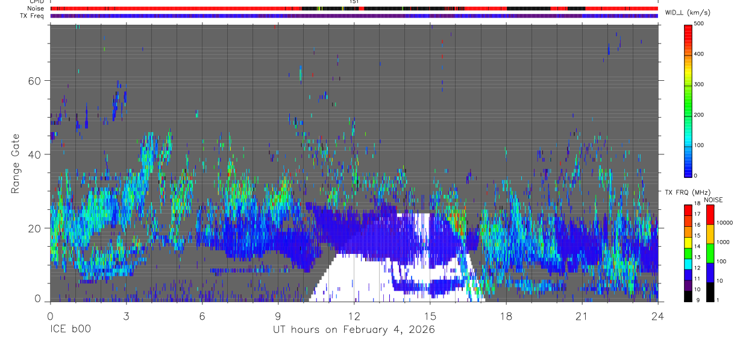Click the 200 label on width color bar
This screenshot has height=342, width=740.
click(x=699, y=115)
